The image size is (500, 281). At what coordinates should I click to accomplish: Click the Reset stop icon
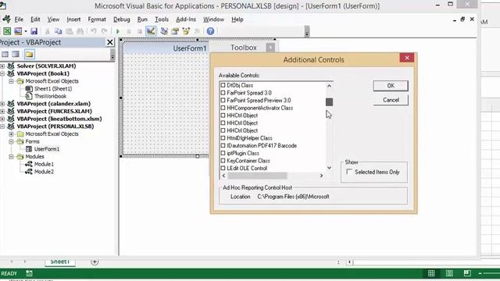139,31
